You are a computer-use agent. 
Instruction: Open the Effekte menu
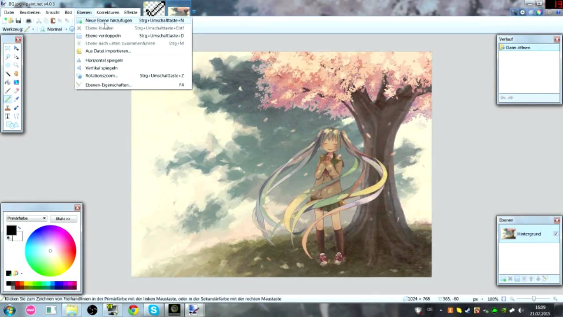131,12
